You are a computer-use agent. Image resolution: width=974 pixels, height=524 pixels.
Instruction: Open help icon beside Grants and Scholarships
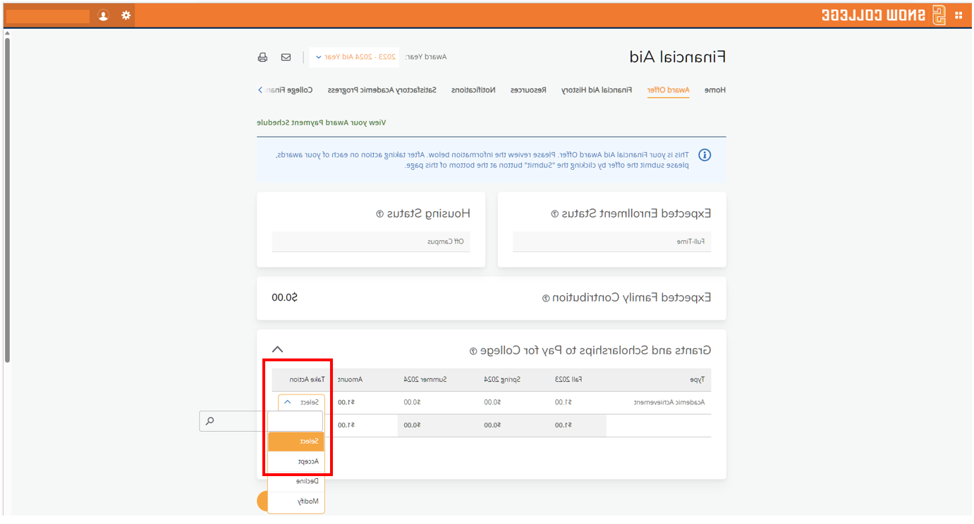point(473,351)
